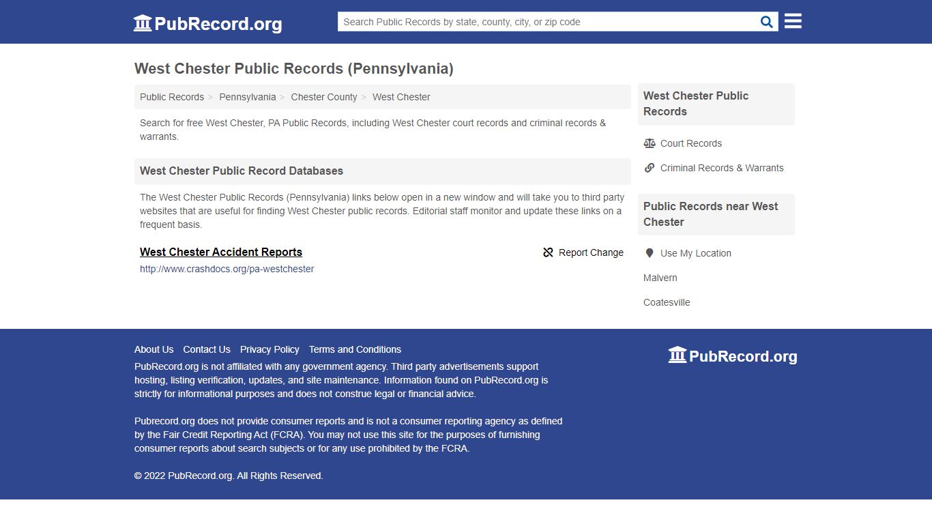Click the footer PubRecord.org building icon
Image resolution: width=932 pixels, height=524 pixels.
click(x=678, y=355)
